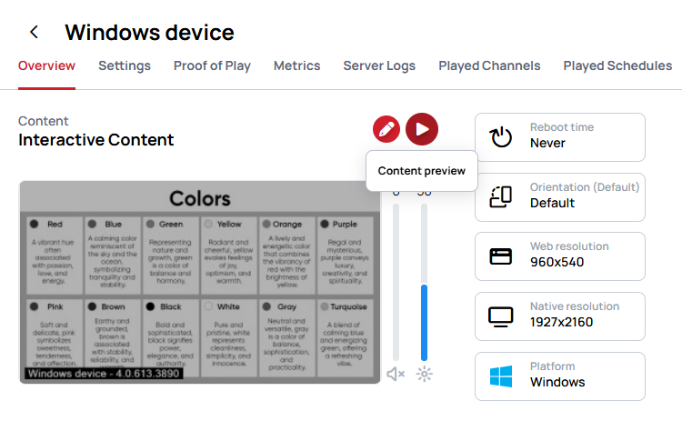The height and width of the screenshot is (421, 682).
Task: Adjust the blue brightness slider
Action: pyautogui.click(x=424, y=282)
